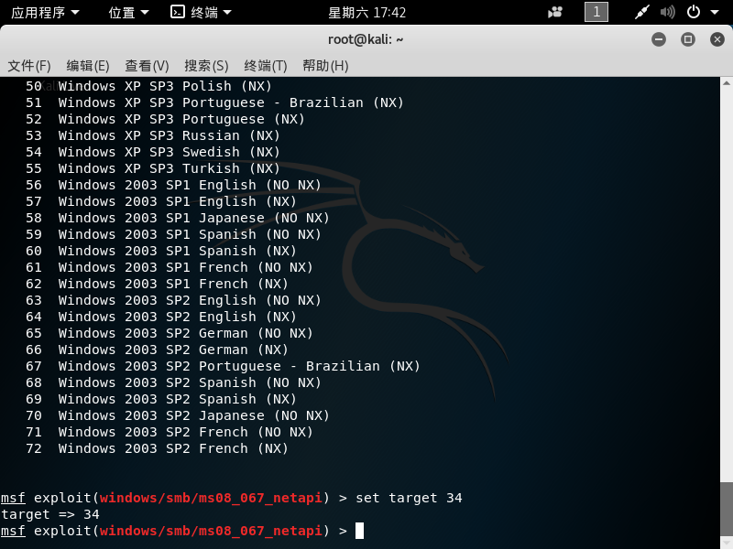Image resolution: width=733 pixels, height=549 pixels.
Task: Click line 63 2003 SP2 English (NO NX)
Action: click(173, 300)
